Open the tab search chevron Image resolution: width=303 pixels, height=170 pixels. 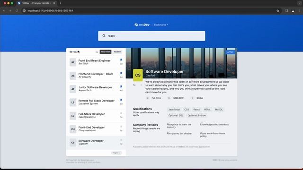(300, 3)
